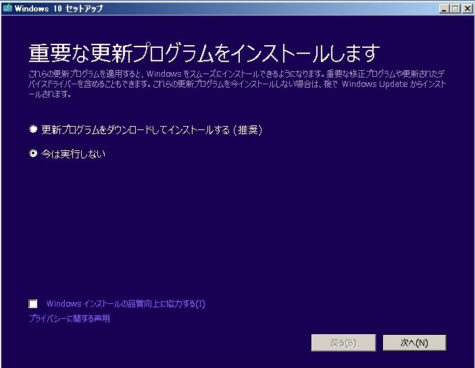The height and width of the screenshot is (368, 475).
Task: Click the heading 重要な更新プログラムをインストールします
Action: (204, 53)
